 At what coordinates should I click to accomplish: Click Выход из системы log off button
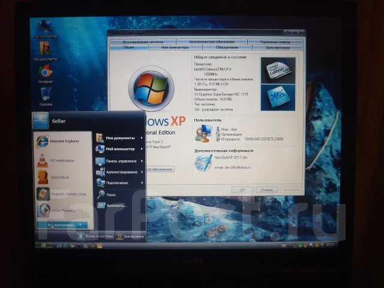pyautogui.click(x=95, y=236)
